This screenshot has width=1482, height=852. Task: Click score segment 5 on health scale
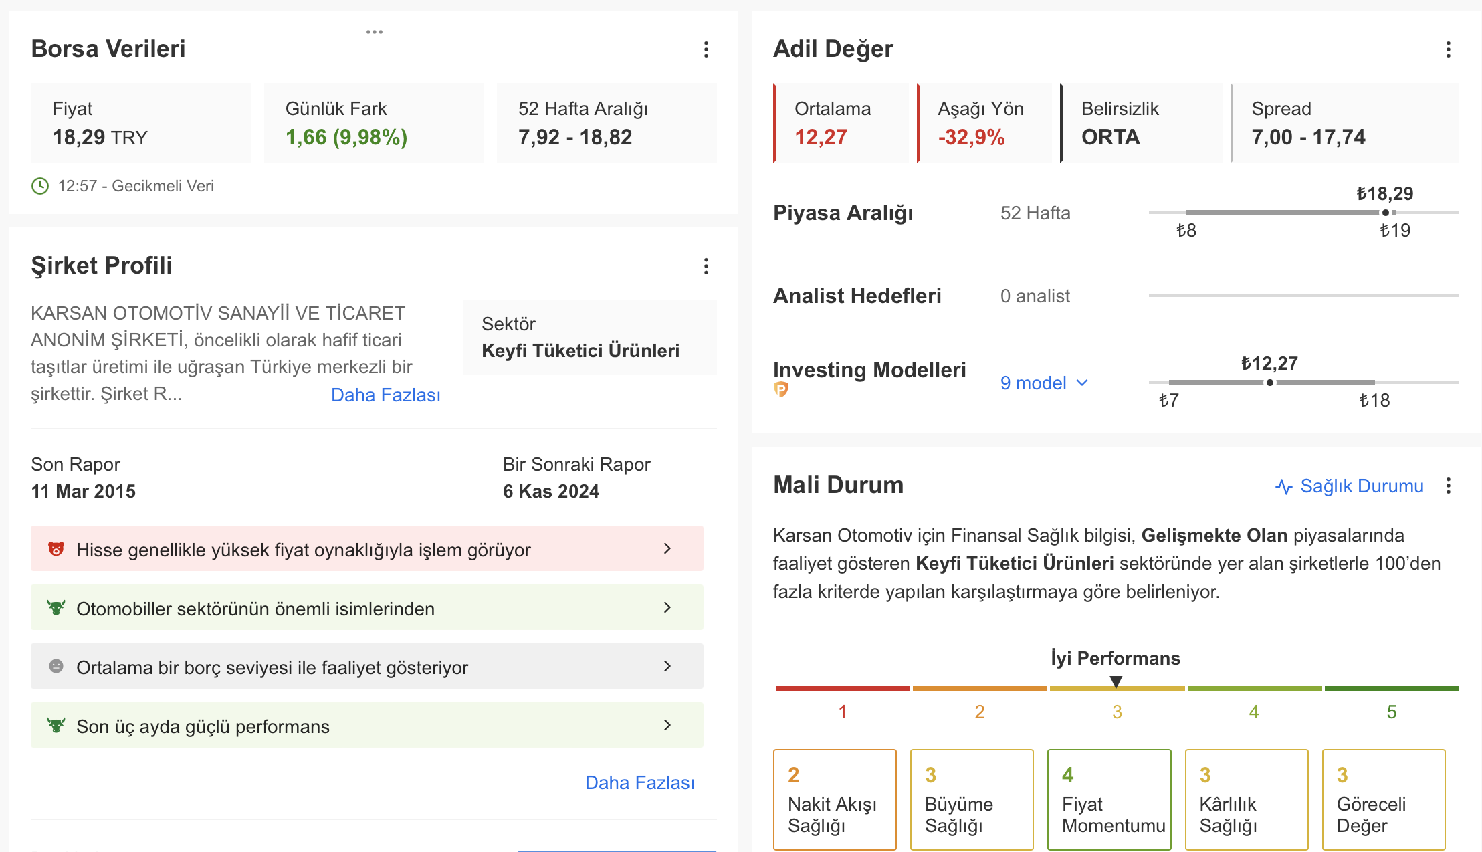[1392, 688]
